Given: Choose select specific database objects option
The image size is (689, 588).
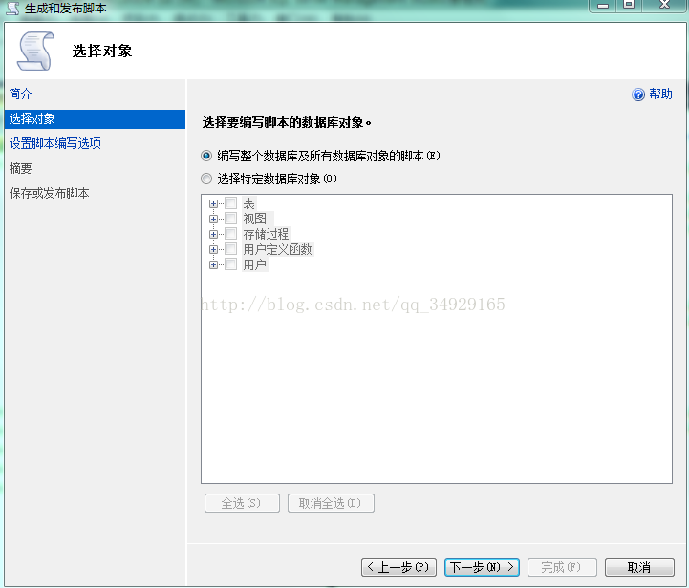Looking at the screenshot, I should point(206,178).
